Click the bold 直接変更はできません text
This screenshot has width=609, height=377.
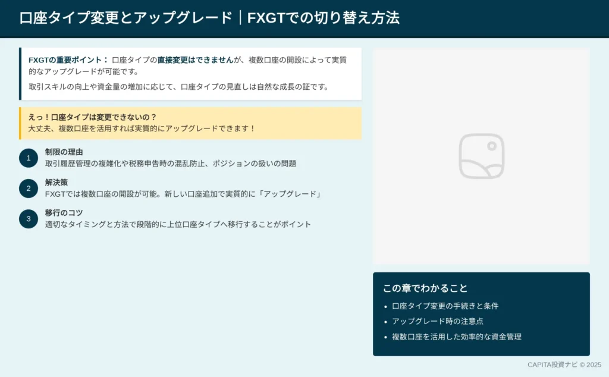point(195,60)
